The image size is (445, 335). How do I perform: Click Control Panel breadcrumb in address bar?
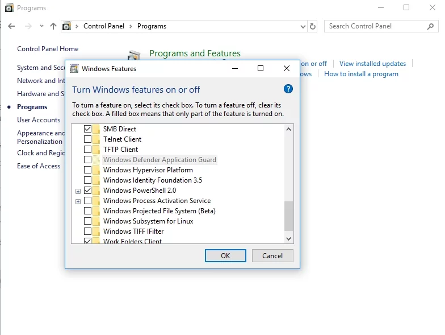coord(104,26)
